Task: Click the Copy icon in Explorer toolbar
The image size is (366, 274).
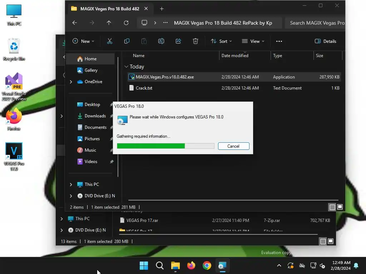Action: [127, 41]
